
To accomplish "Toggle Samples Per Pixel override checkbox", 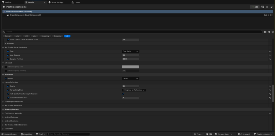I will pos(8,59).
